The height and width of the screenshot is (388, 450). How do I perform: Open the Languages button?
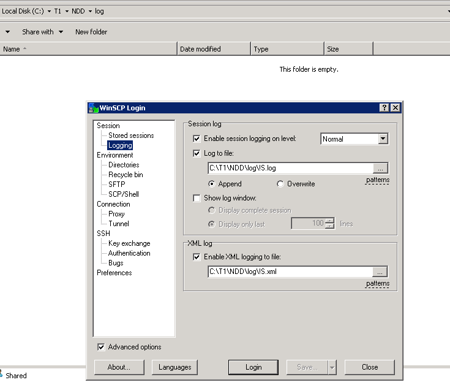(x=174, y=367)
